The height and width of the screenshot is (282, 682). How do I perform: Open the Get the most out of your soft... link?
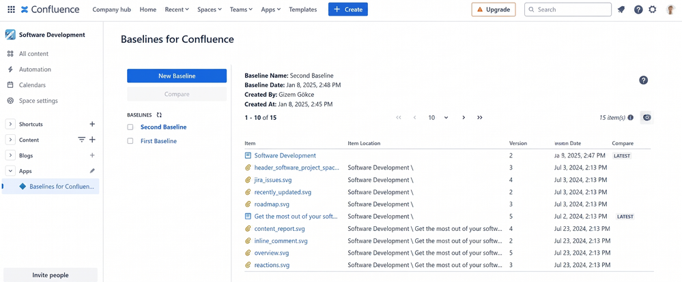tap(297, 216)
